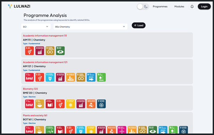The width and height of the screenshot is (214, 135).
Task: Click the notification bell icon
Action: pos(192,6)
